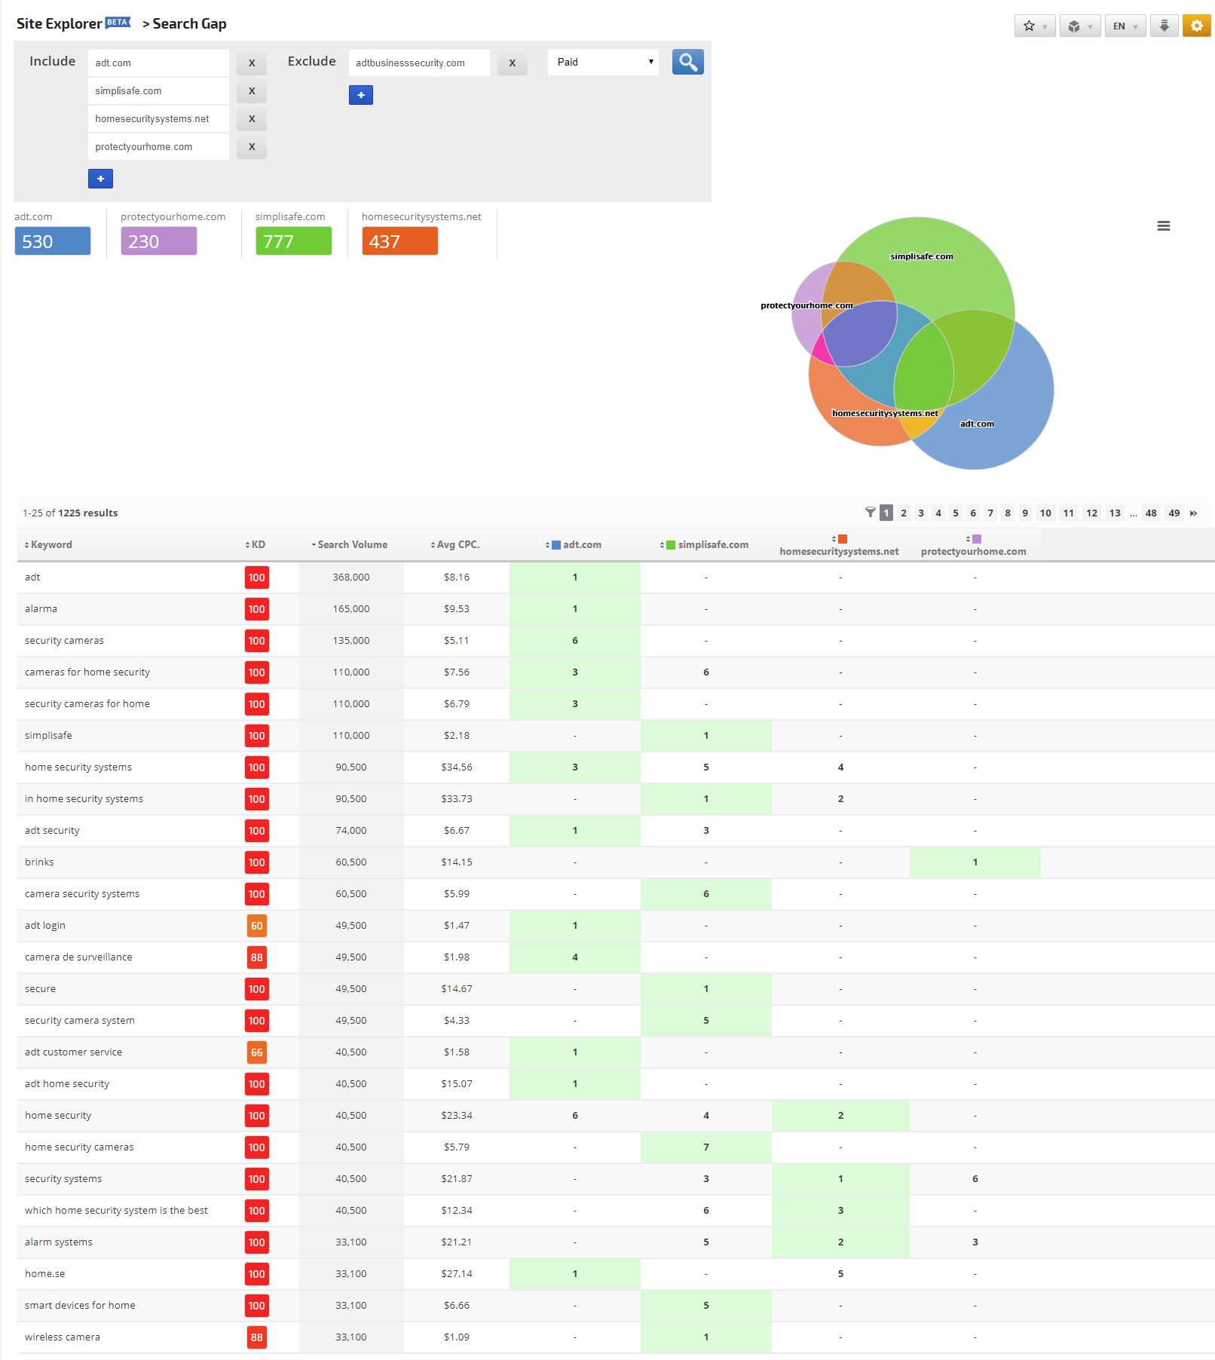Add another Include domain with plus button
The height and width of the screenshot is (1360, 1215).
click(100, 179)
